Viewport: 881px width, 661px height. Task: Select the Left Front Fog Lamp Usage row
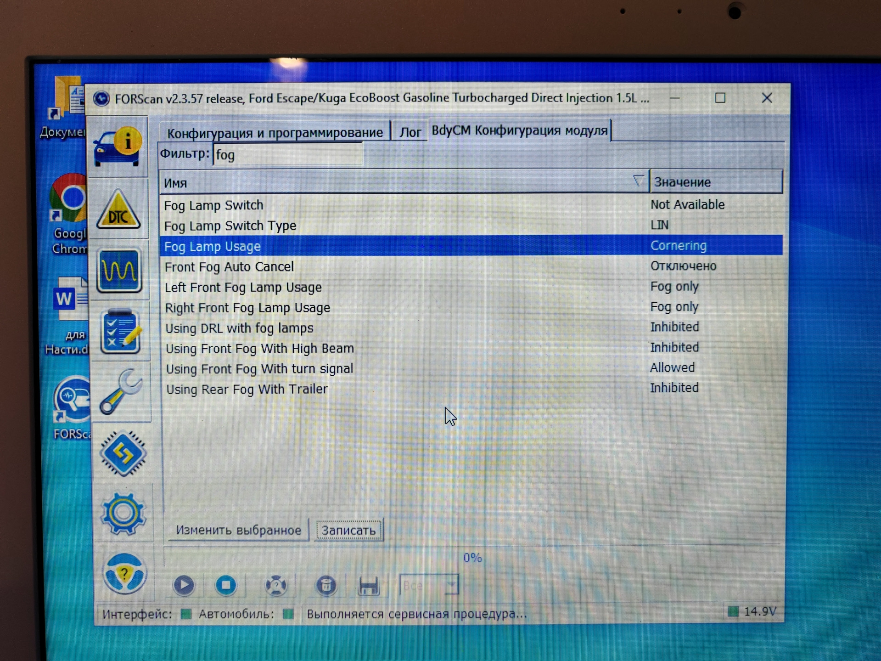click(x=471, y=287)
